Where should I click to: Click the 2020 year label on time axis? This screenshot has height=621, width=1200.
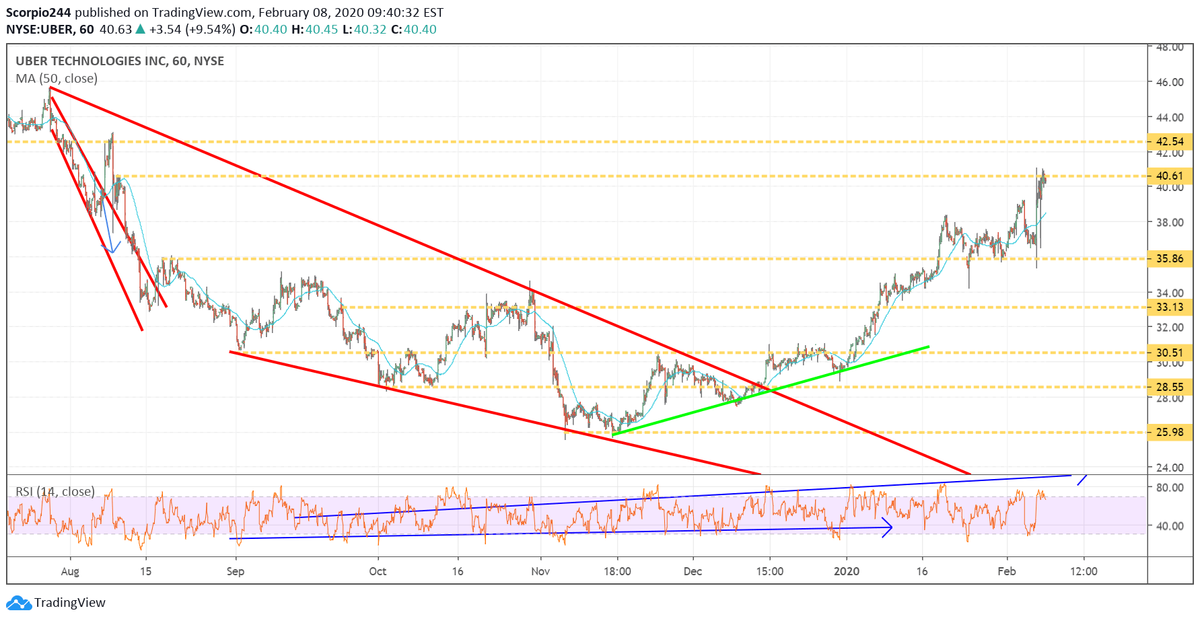[x=847, y=571]
